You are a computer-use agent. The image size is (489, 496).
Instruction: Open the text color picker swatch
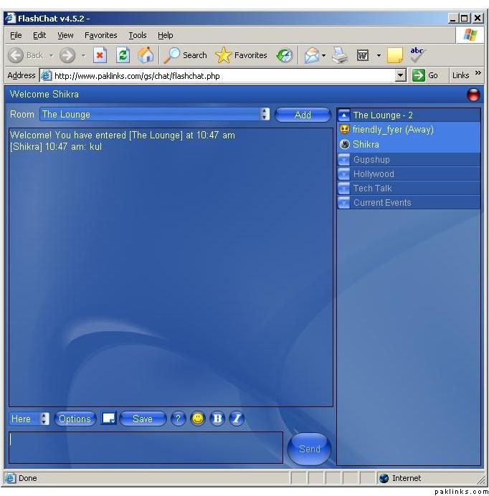point(108,419)
